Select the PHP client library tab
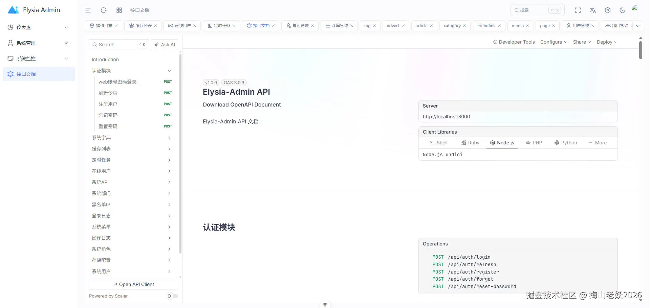650x308 pixels. 534,143
